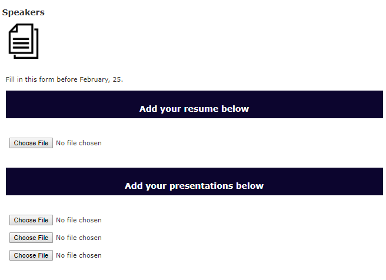Click the text lines inside the document icon
The image size is (386, 280).
click(x=21, y=43)
